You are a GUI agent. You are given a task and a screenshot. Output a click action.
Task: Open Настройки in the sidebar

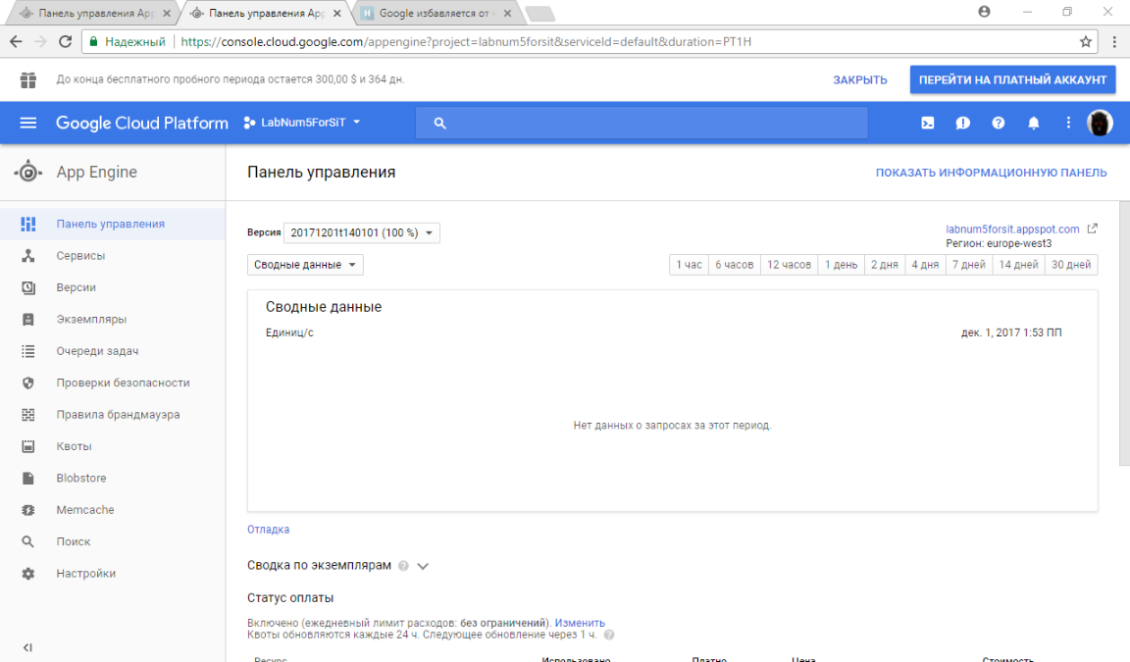(113, 574)
